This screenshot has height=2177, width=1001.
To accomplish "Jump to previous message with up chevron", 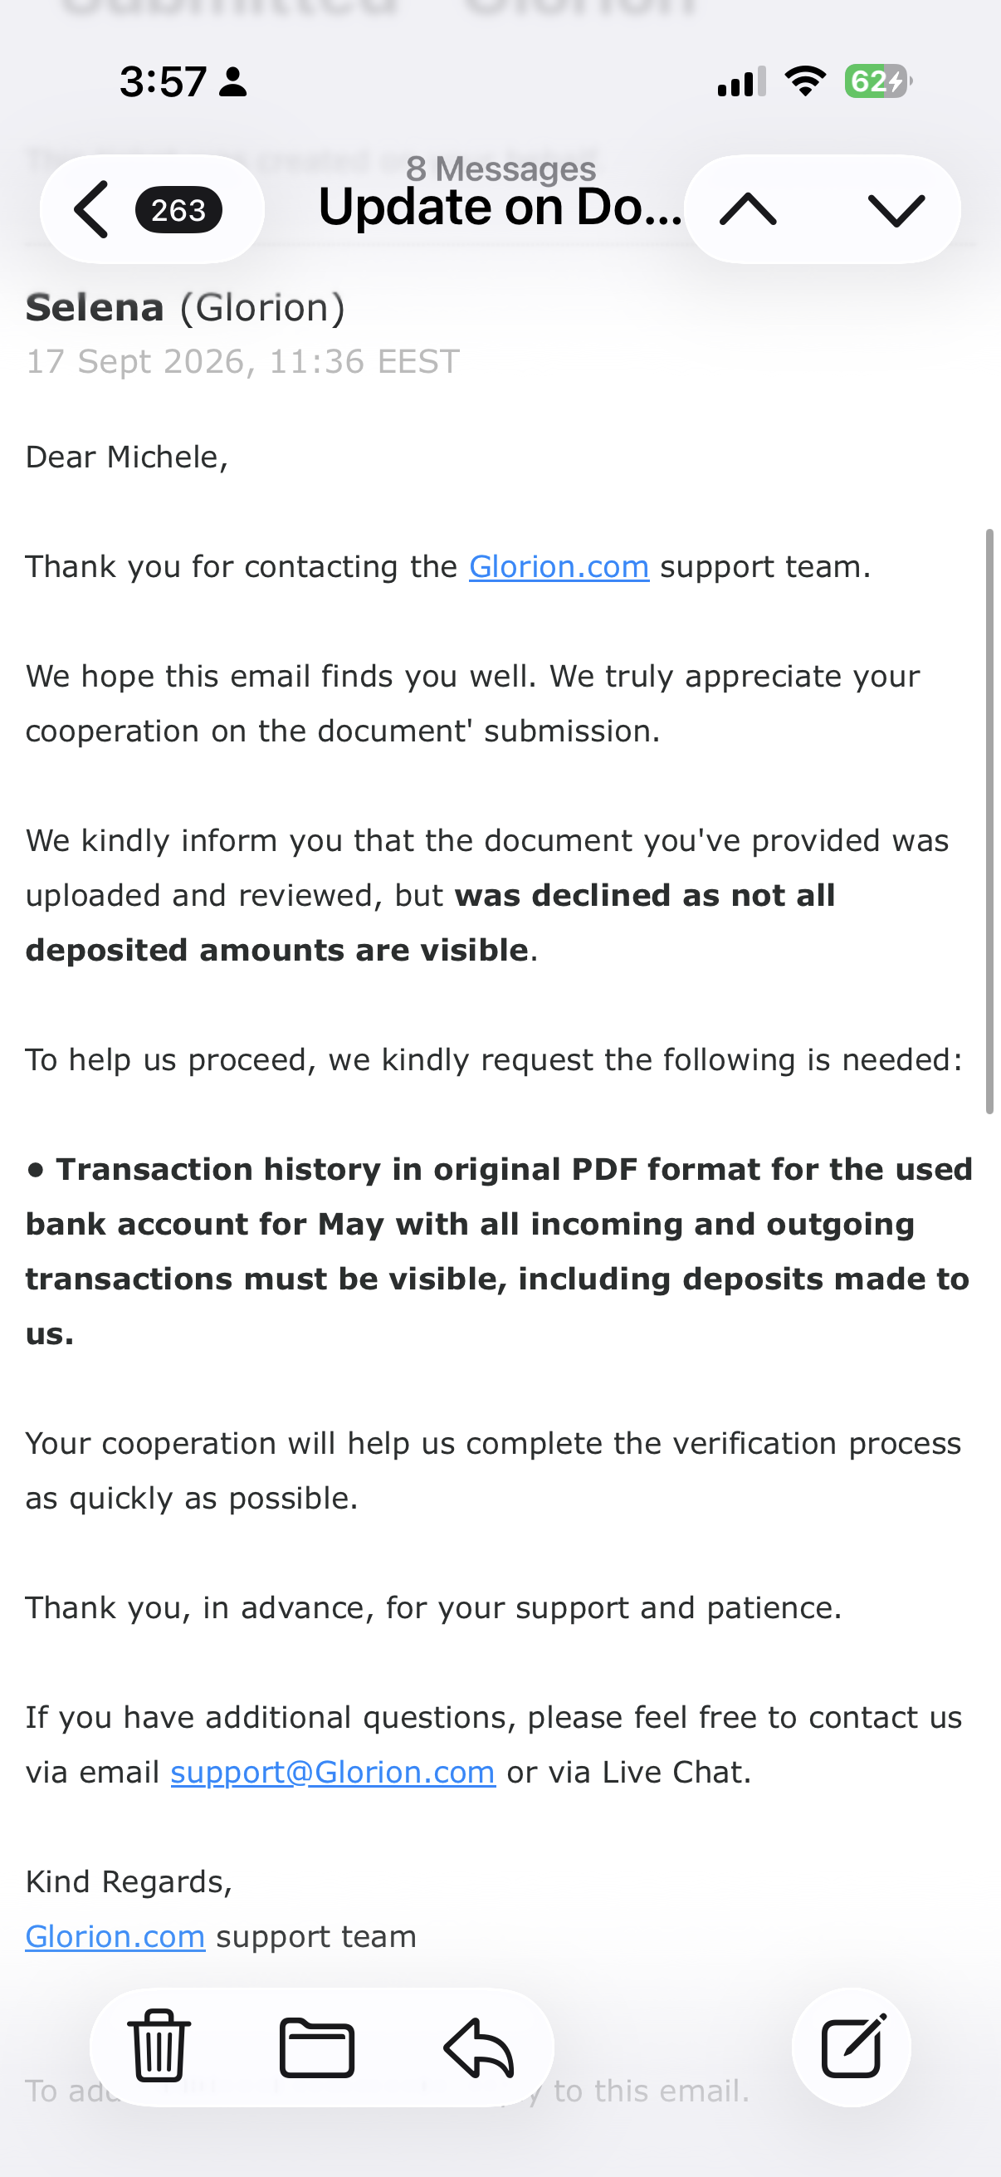I will (x=749, y=209).
